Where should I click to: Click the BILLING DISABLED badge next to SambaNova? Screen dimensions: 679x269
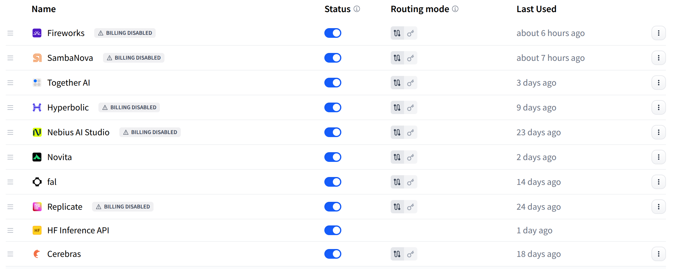(x=134, y=58)
